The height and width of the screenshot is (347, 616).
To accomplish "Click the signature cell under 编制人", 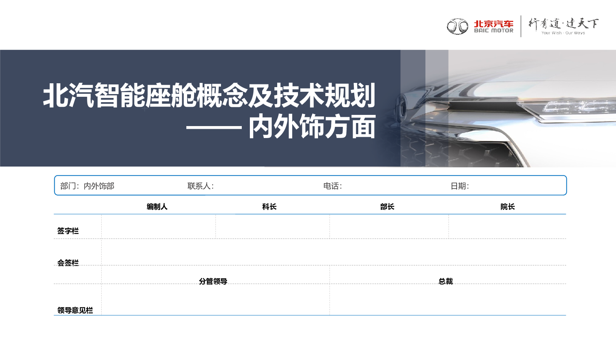I will [x=159, y=226].
